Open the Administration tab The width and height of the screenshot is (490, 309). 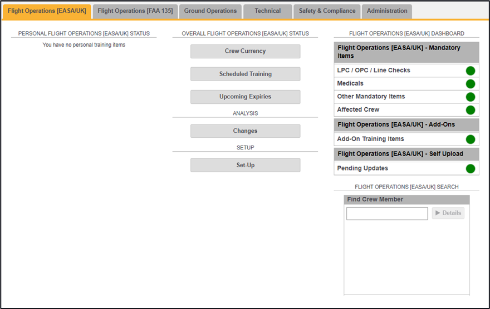point(387,11)
